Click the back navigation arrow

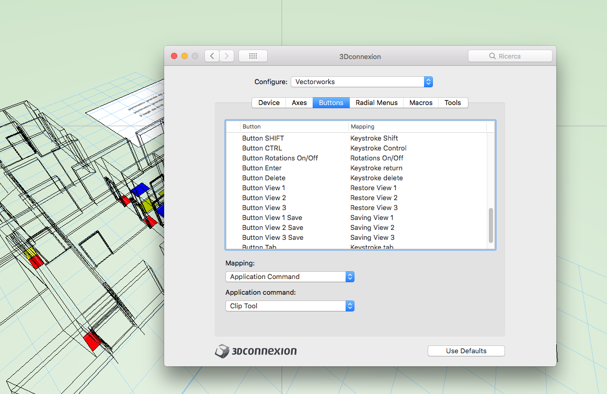tap(212, 56)
